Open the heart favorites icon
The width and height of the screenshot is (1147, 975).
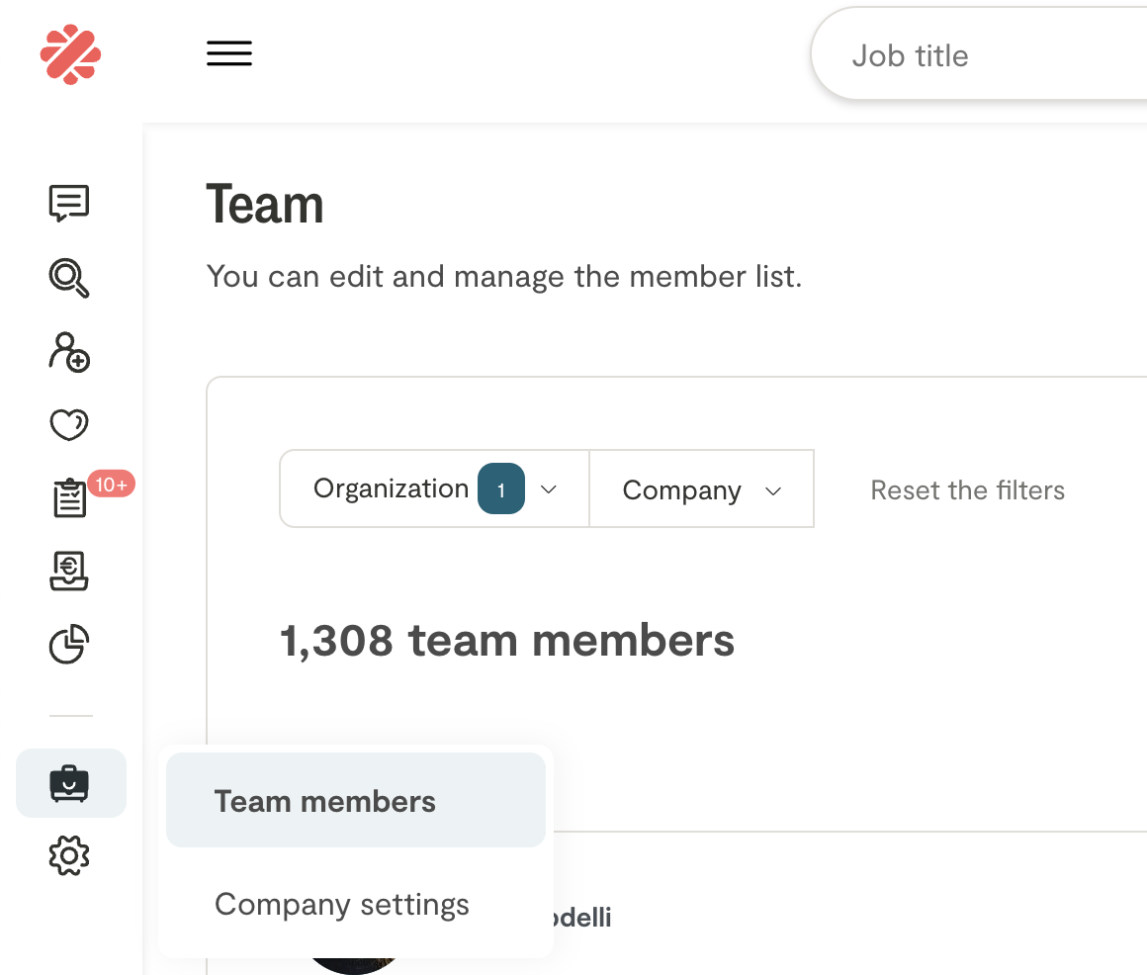[69, 426]
